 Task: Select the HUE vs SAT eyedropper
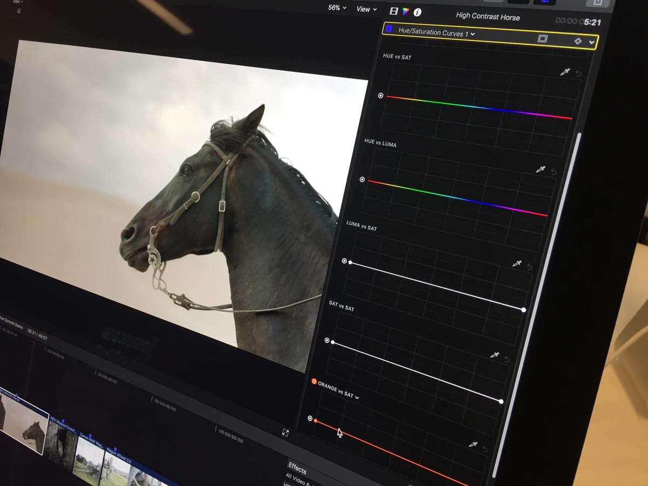pos(565,72)
